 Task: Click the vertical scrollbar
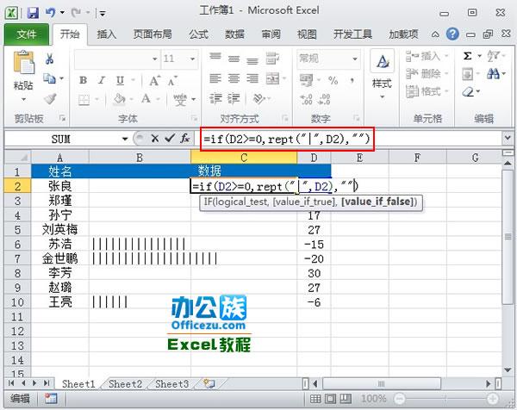coord(508,236)
